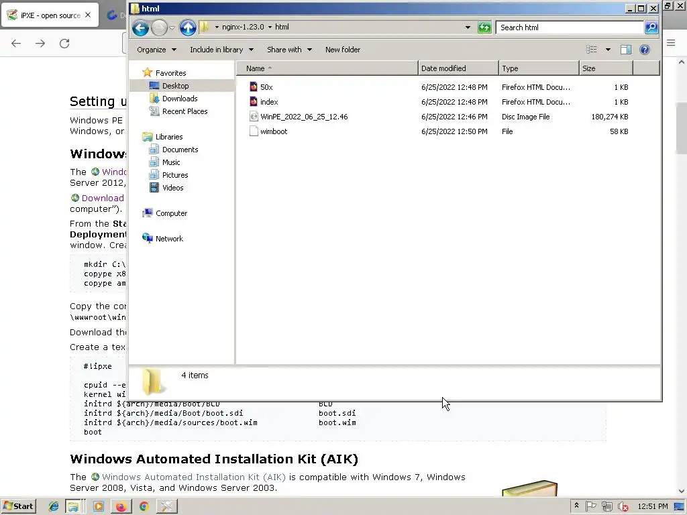
Task: Close the iPXE browser tab
Action: pos(88,15)
